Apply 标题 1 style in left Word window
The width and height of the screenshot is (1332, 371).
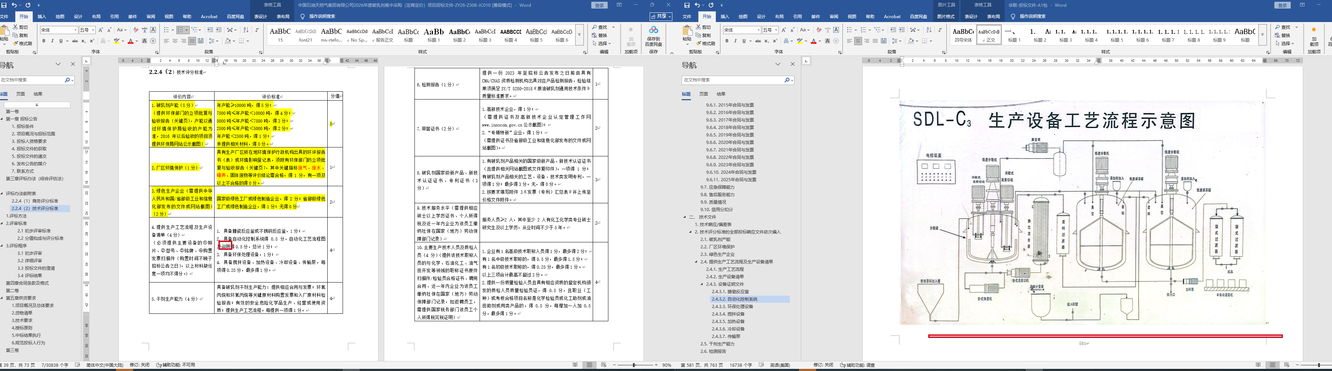click(x=433, y=34)
